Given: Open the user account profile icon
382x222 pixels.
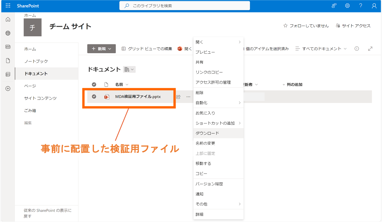Looking at the screenshot, I should click(x=374, y=6).
